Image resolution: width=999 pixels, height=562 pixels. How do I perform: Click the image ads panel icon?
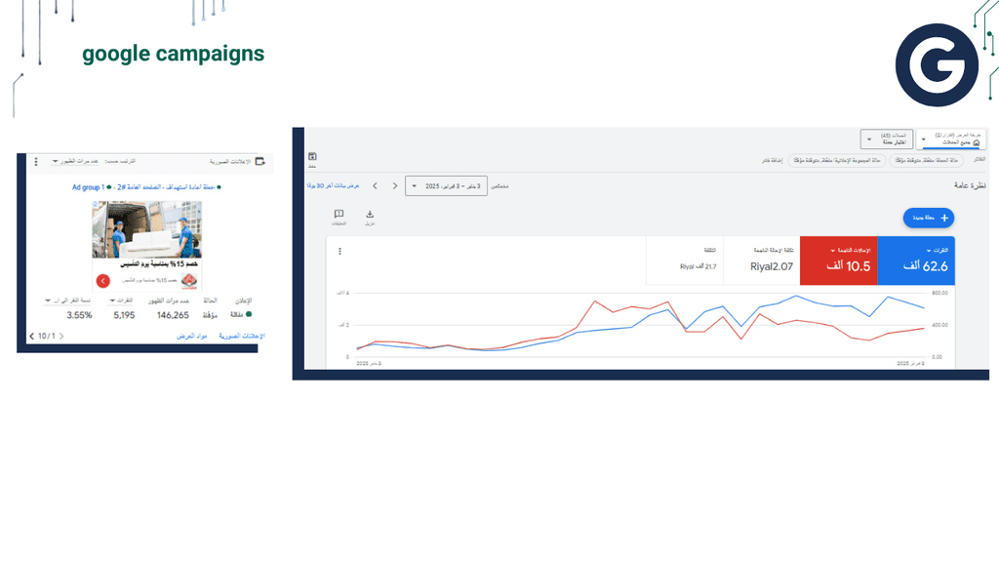point(260,162)
